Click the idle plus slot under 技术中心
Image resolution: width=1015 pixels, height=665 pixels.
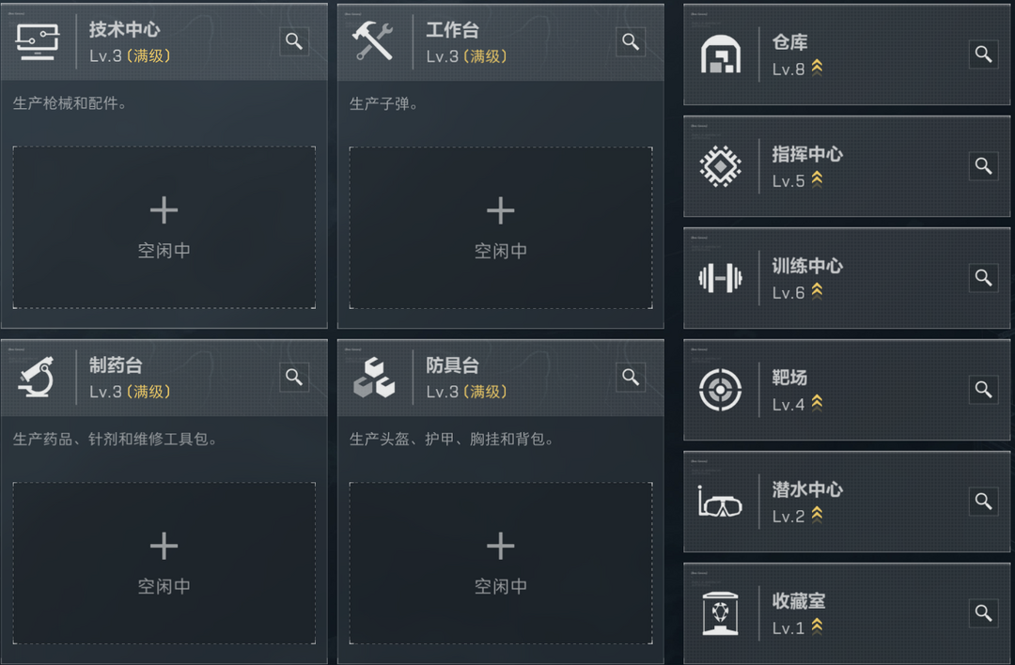(164, 227)
